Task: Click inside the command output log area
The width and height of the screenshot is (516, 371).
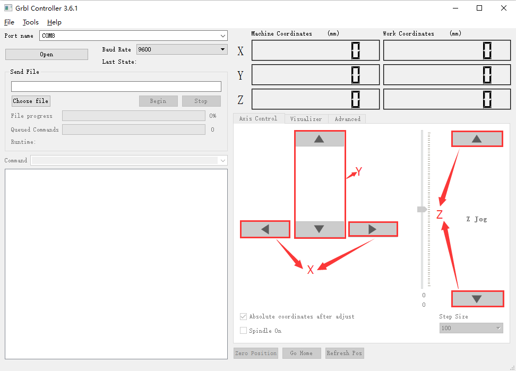Action: pyautogui.click(x=116, y=264)
